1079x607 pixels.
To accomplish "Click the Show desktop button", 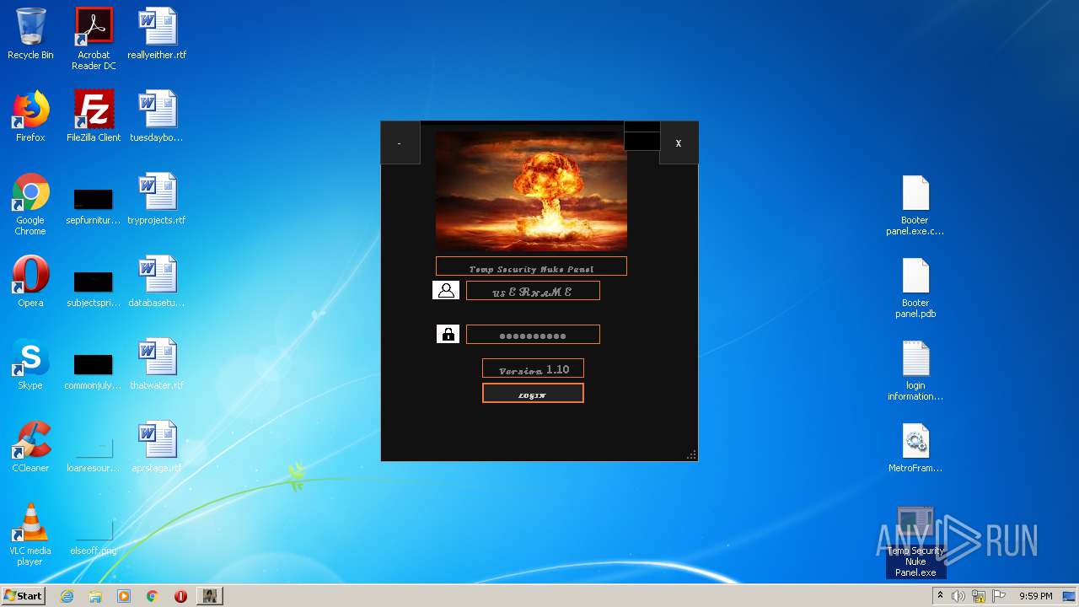I will pos(1070,596).
